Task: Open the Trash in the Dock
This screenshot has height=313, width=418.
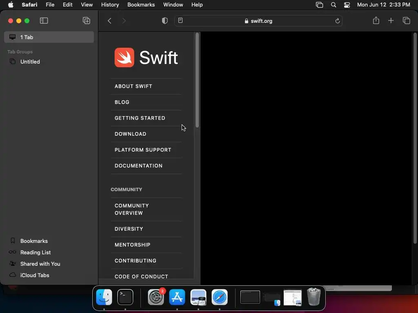Action: [314, 297]
